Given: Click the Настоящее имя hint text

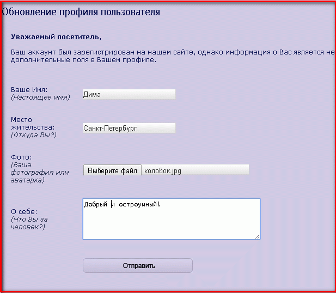Looking at the screenshot, I should coord(40,97).
